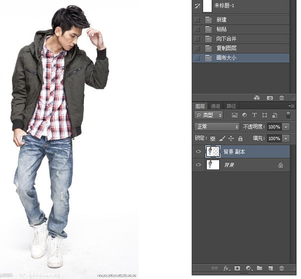
Task: Switch to the 路径 tab
Action: click(x=231, y=106)
